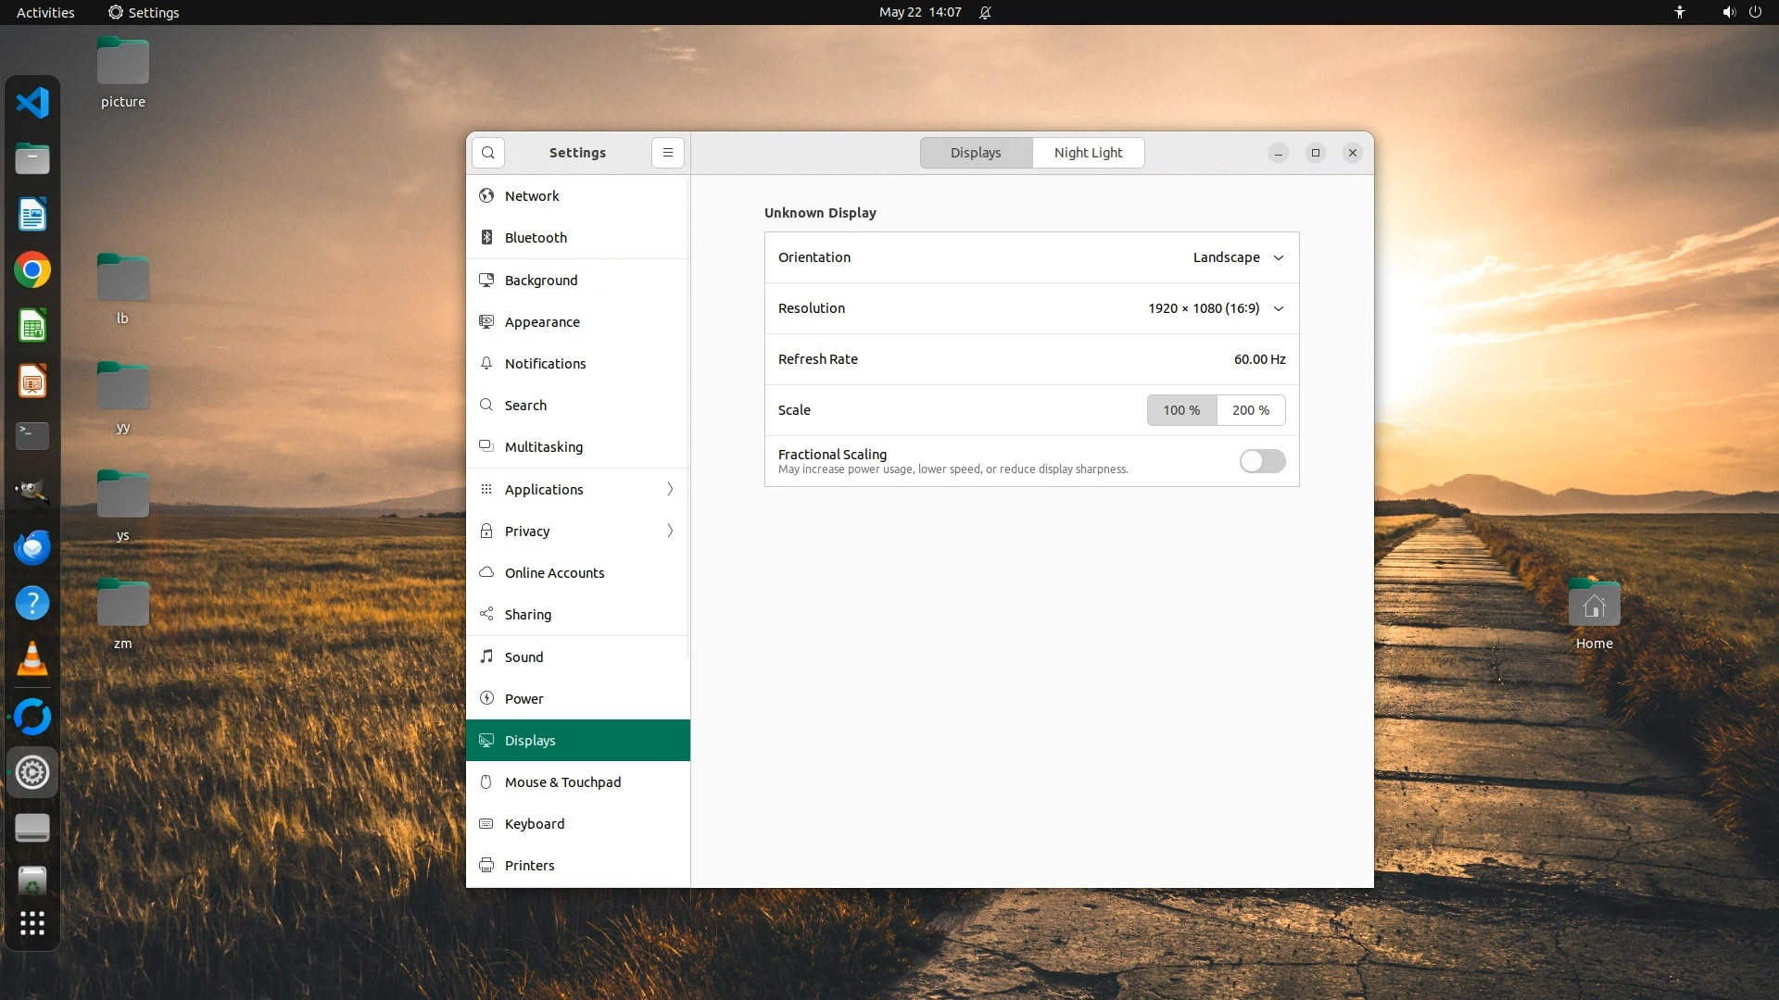
Task: Select 100 % scale option
Action: 1181,410
